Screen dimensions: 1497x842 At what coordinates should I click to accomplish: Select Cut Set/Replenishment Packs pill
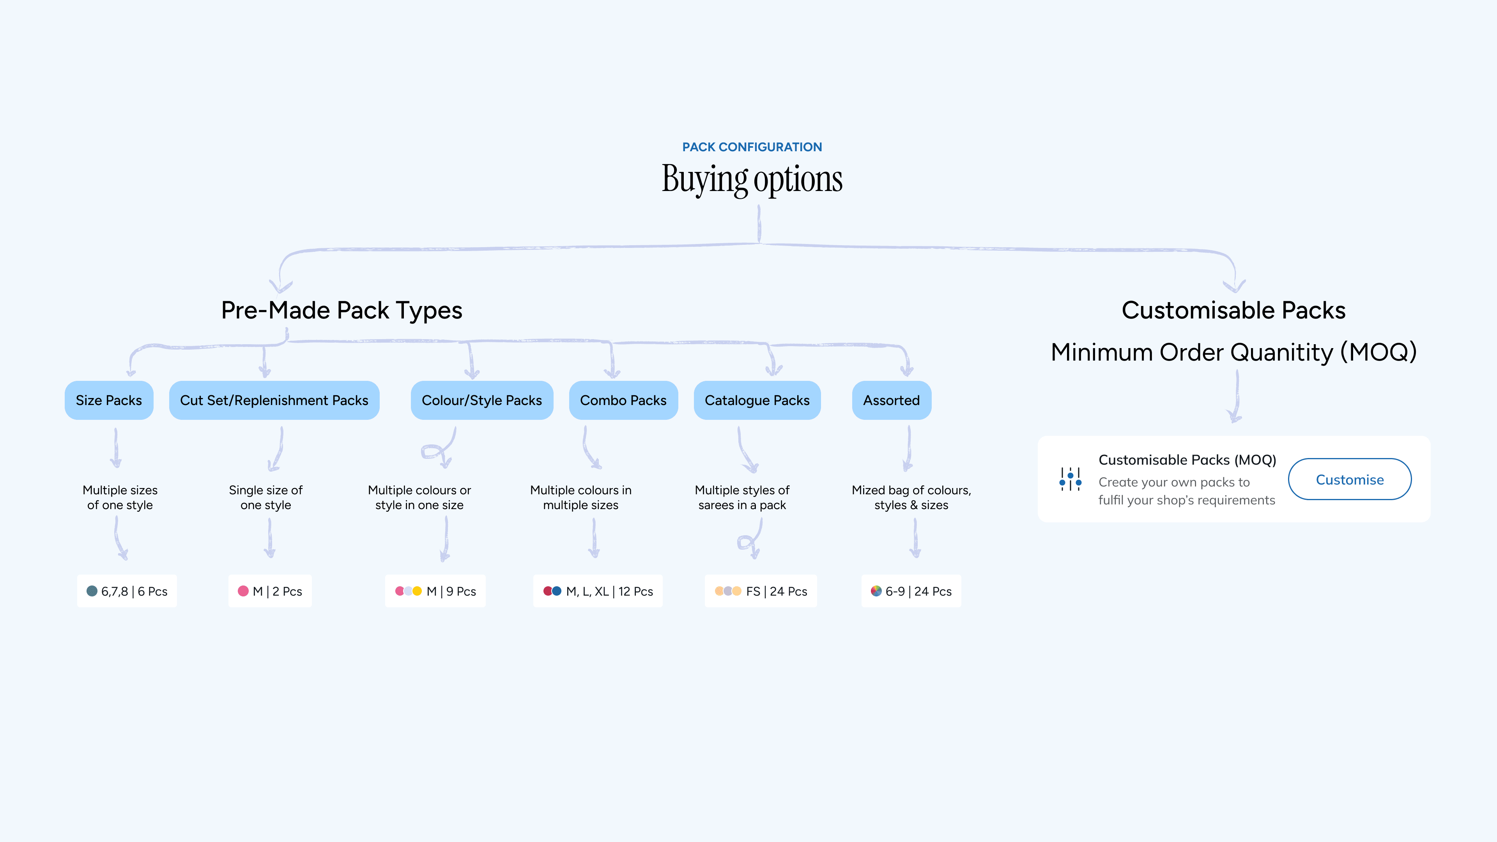click(274, 400)
